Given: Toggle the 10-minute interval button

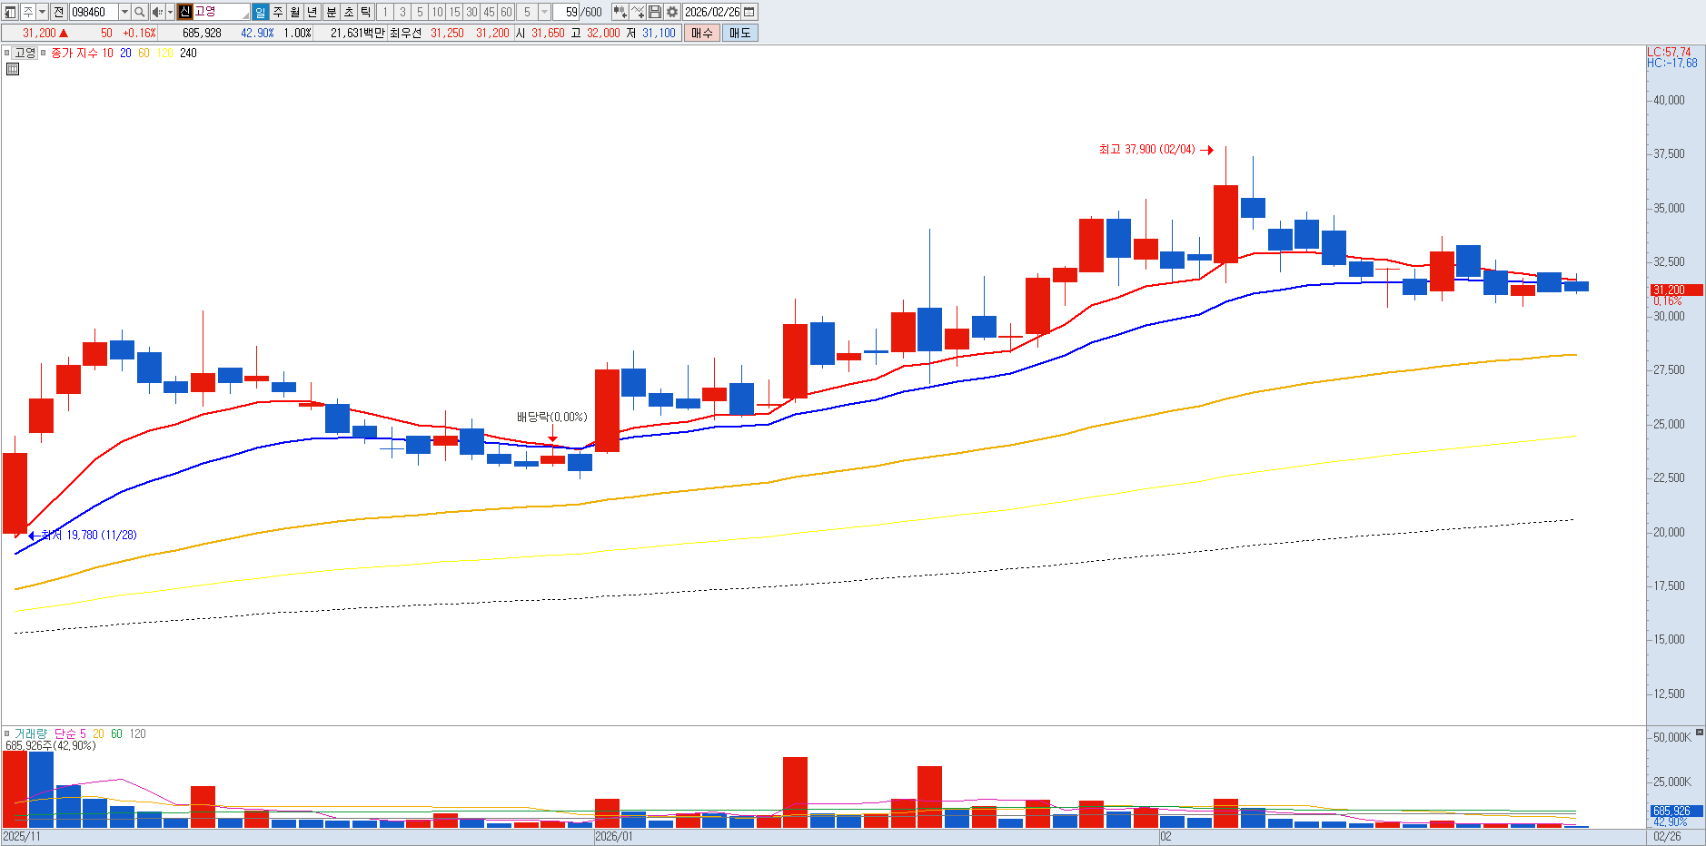Looking at the screenshot, I should 437,12.
